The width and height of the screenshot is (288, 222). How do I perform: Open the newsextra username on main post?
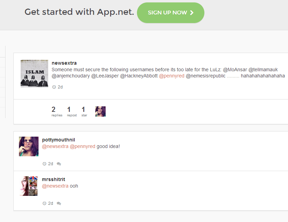[64, 63]
